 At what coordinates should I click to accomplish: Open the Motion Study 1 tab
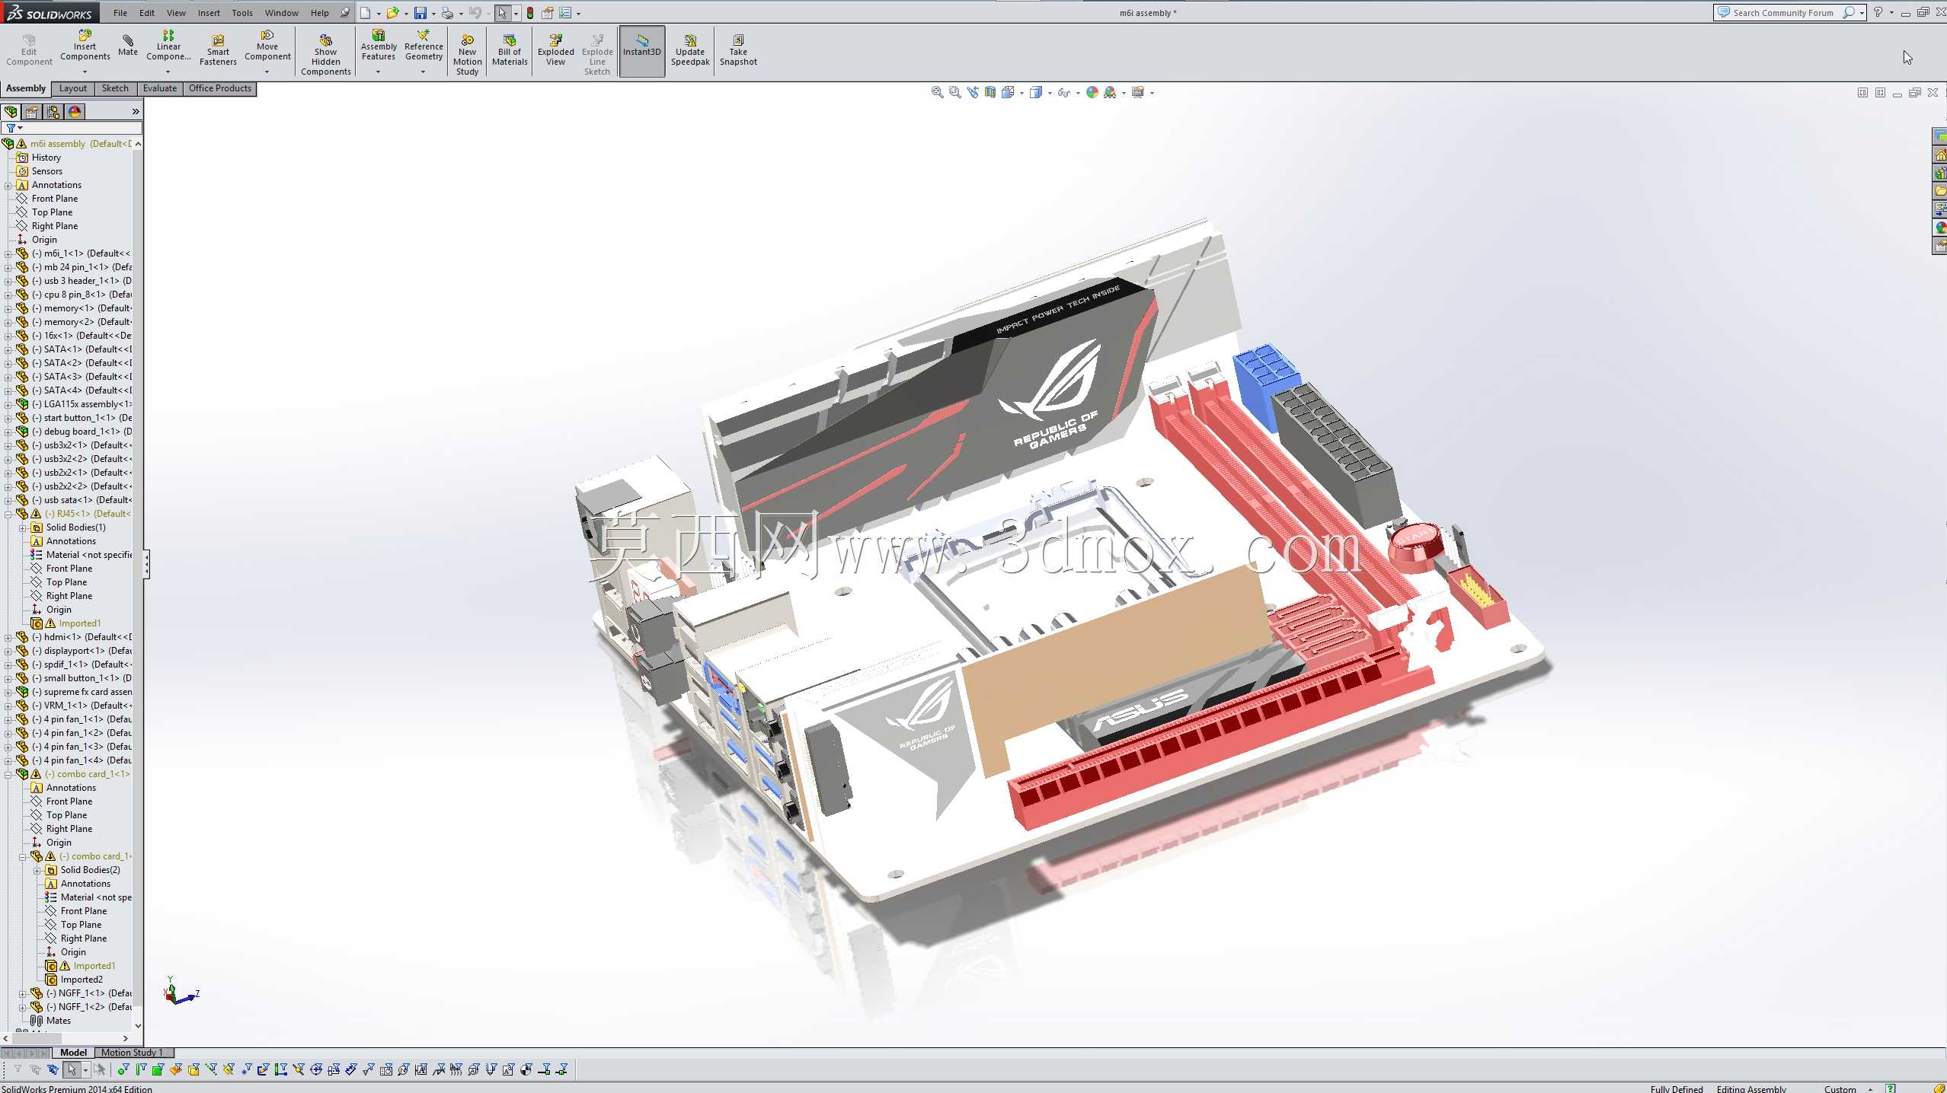click(x=133, y=1053)
